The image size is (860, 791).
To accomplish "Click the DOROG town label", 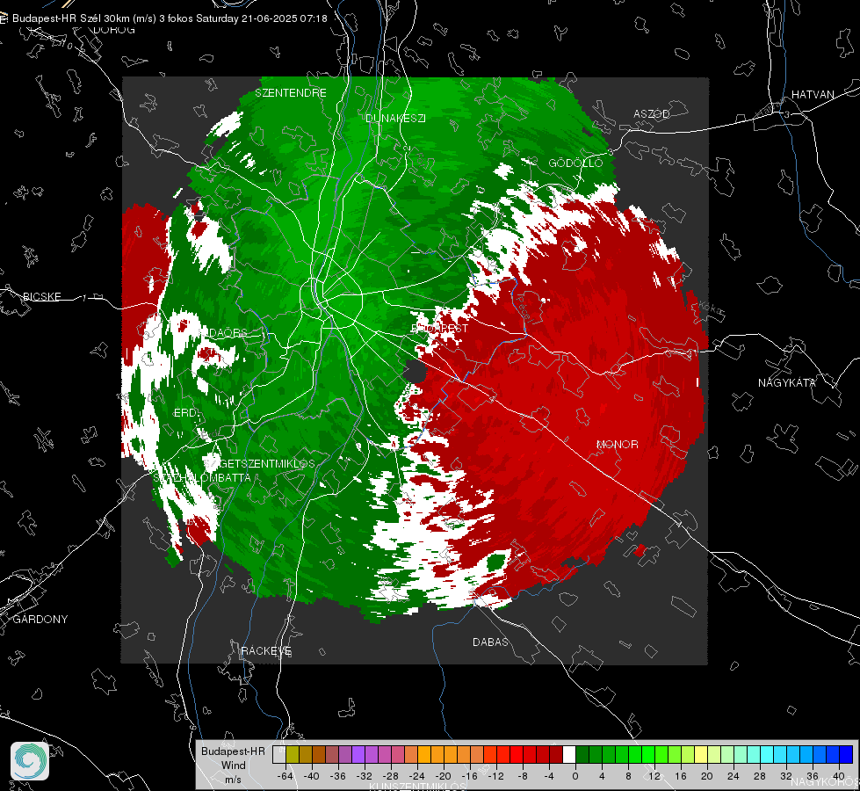I will coord(113,30).
